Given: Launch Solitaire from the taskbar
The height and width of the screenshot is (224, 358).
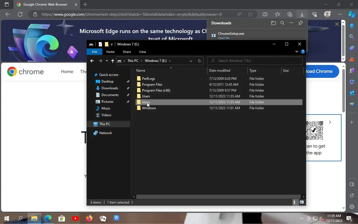Looking at the screenshot, I should tap(103, 218).
